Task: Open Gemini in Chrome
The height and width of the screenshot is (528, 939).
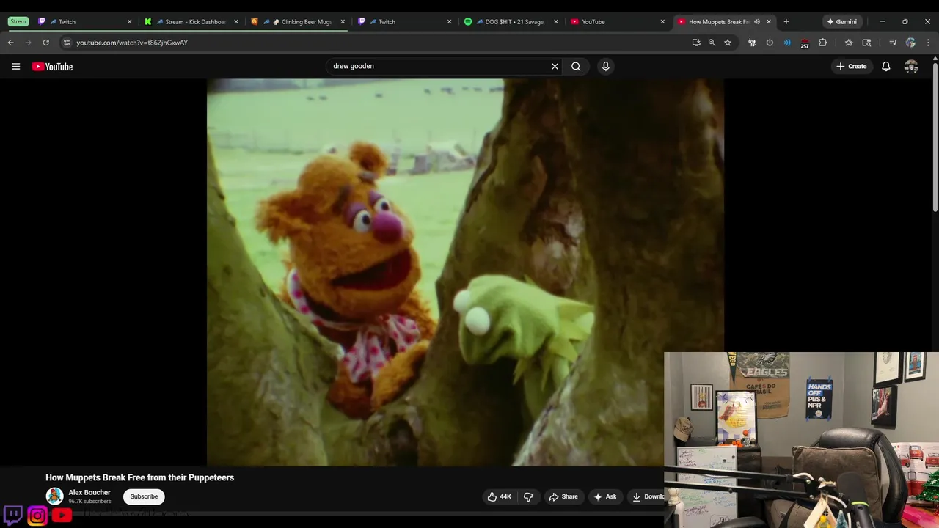Action: (x=842, y=22)
